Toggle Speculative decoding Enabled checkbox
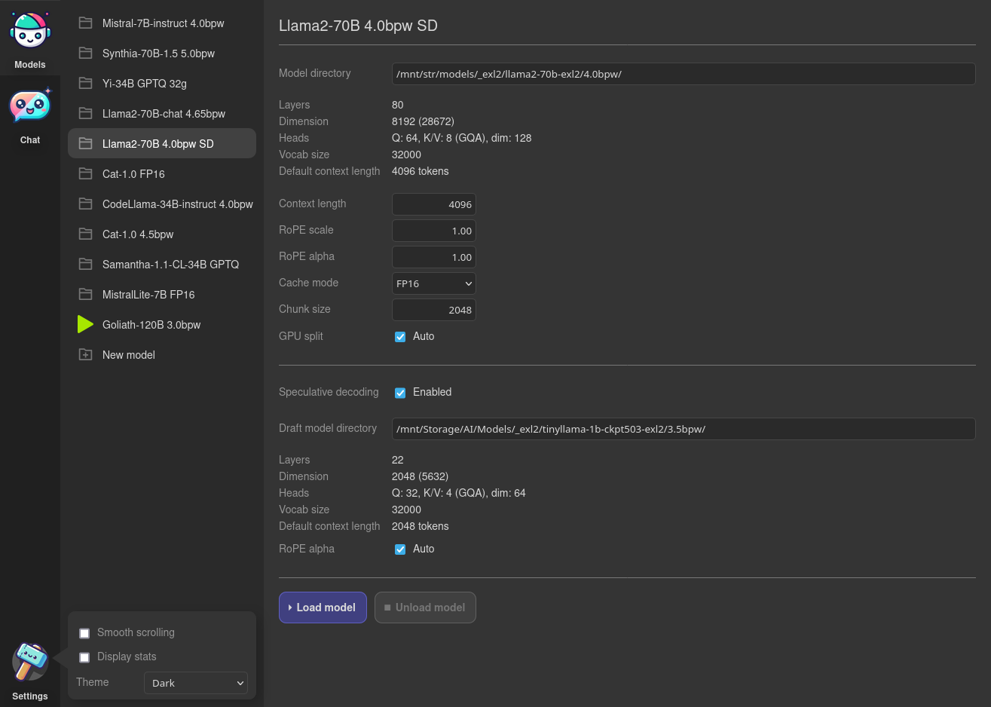This screenshot has height=707, width=991. [x=400, y=393]
